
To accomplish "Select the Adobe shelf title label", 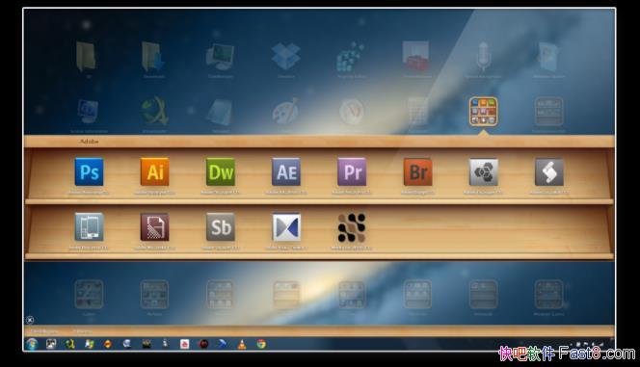I will (x=89, y=142).
